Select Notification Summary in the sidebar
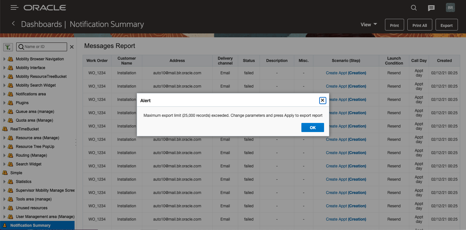Screen dimensions: 466x230 click(x=30, y=225)
